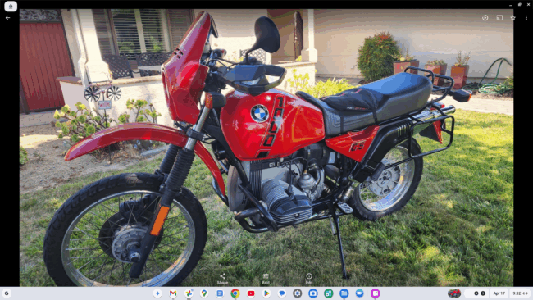Open the ChromeOS Settings gear app
The height and width of the screenshot is (300, 533).
pos(298,293)
